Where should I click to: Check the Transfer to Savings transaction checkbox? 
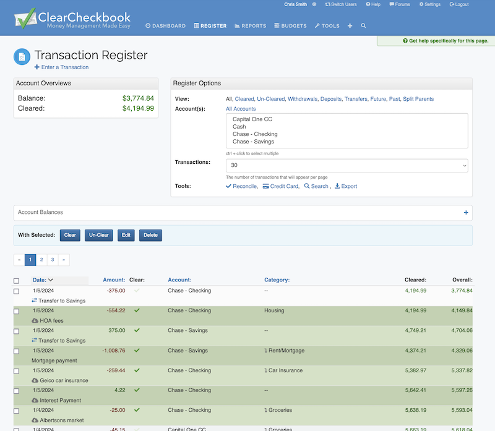17,291
